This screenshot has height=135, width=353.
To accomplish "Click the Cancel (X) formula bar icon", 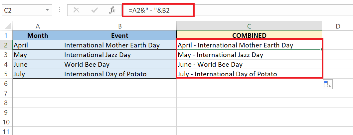I will (x=77, y=10).
